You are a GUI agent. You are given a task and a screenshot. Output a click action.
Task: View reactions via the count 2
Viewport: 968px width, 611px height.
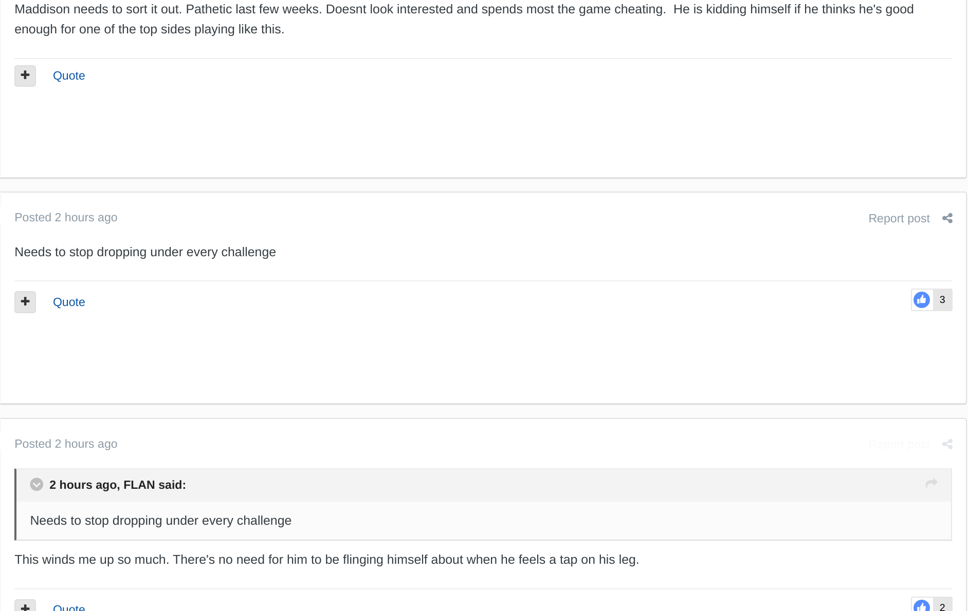click(942, 607)
